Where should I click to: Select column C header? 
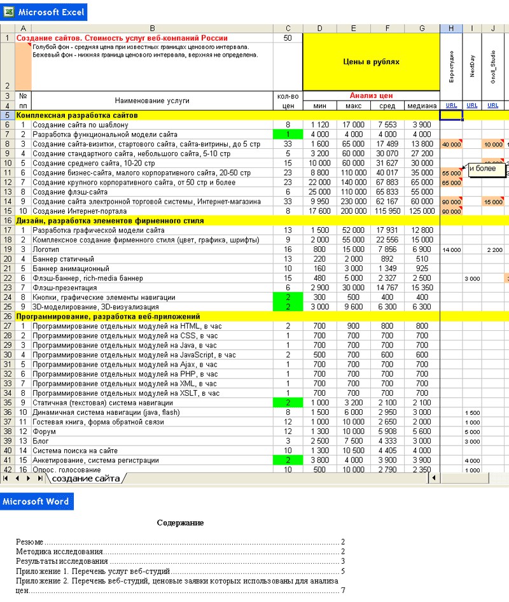288,29
